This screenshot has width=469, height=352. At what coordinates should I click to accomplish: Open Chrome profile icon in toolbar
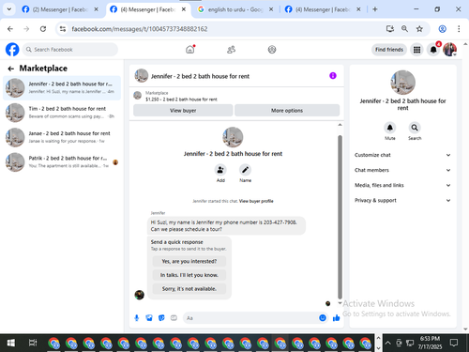[x=442, y=29]
